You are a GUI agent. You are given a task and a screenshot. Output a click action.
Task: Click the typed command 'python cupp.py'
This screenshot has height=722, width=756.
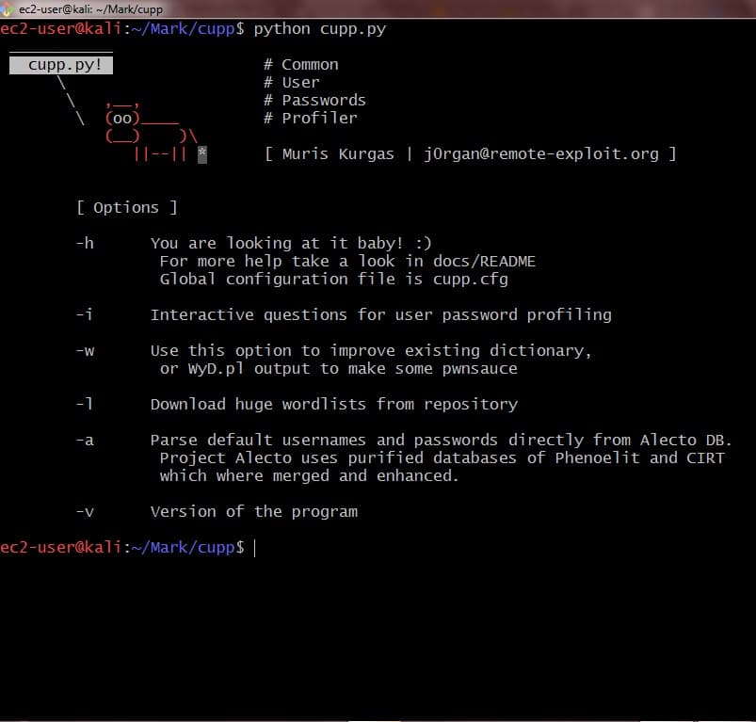(x=320, y=29)
